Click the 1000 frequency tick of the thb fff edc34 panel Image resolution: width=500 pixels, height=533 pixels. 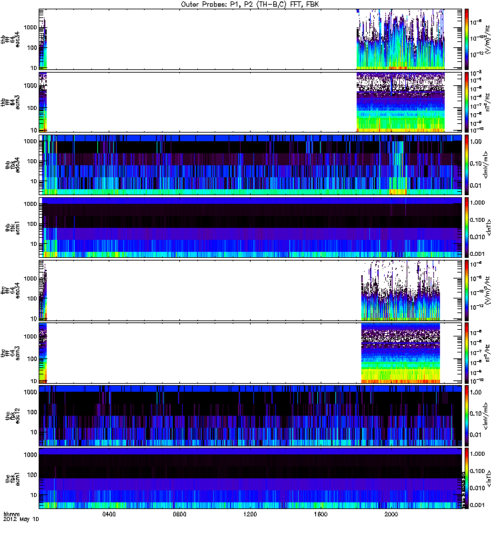coord(30,27)
